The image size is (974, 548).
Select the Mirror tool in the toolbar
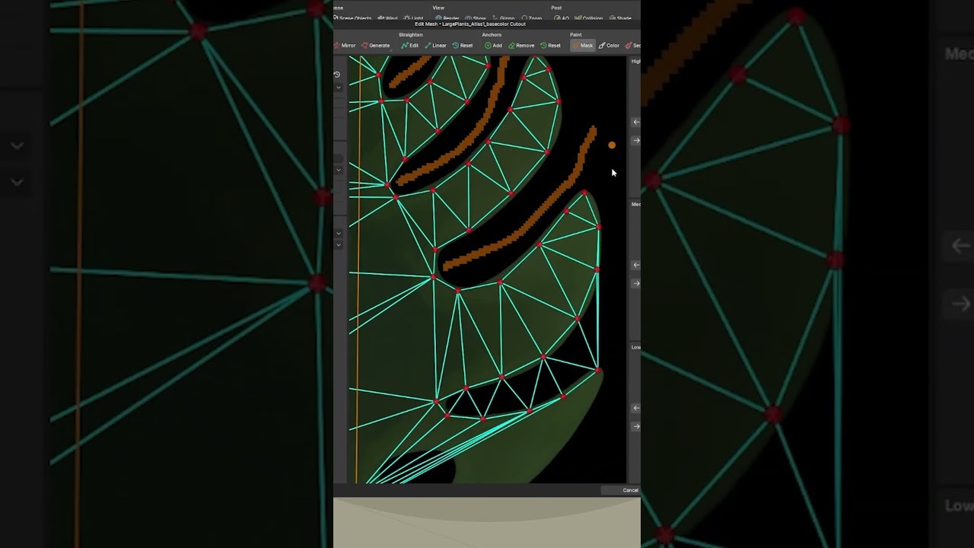tap(345, 46)
